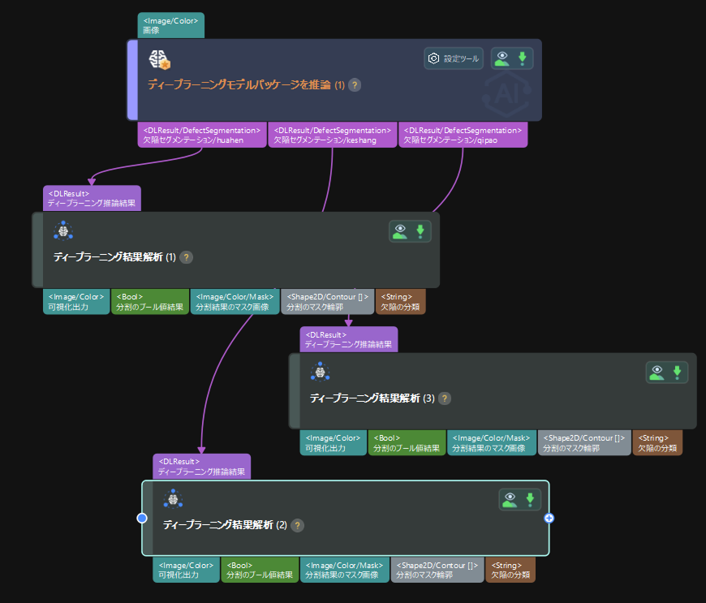Select 分割のマスク輪郭 port of 結果解析 (2)
This screenshot has height=603, width=706.
point(437,570)
